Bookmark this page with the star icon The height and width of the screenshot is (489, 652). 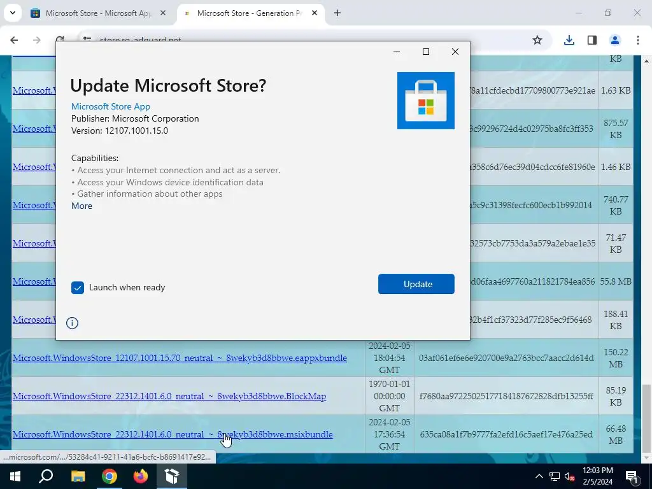(537, 40)
